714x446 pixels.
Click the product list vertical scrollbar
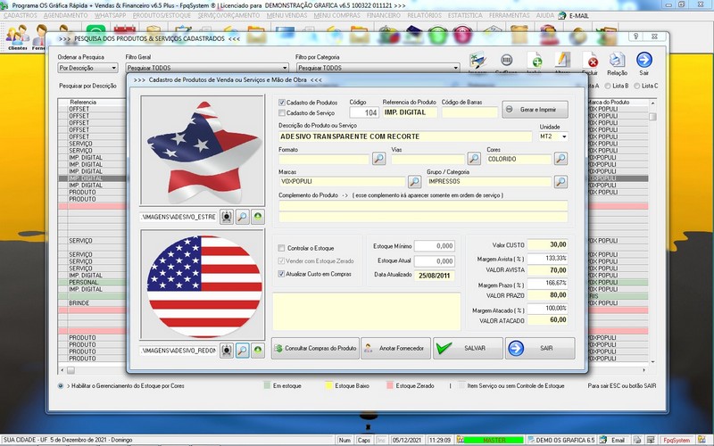(x=652, y=232)
